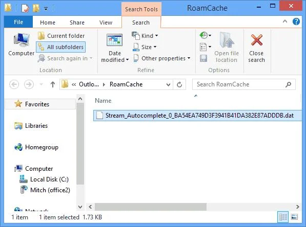The height and width of the screenshot is (227, 306).
Task: Open the File tab
Action: [18, 22]
